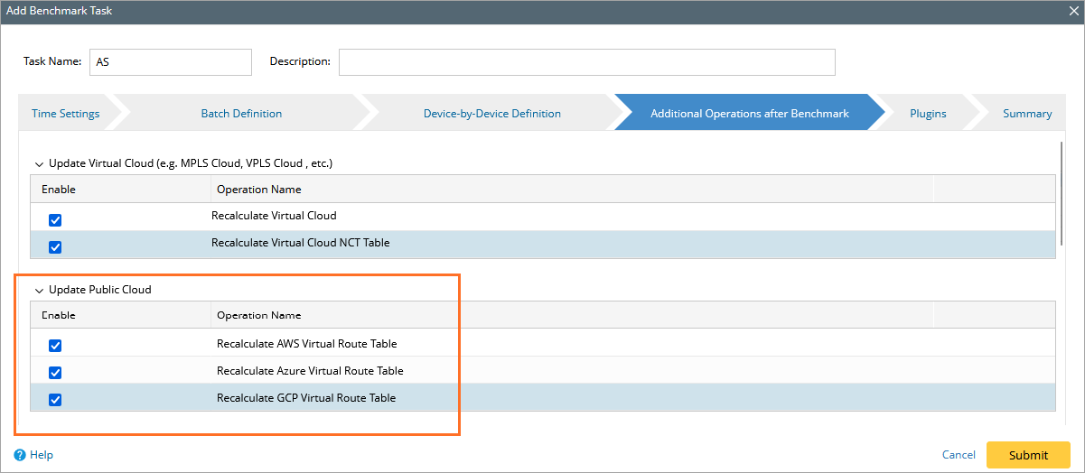Toggle Recalculate GCP Virtual Route Table checkbox
This screenshot has height=473, width=1085.
click(55, 400)
